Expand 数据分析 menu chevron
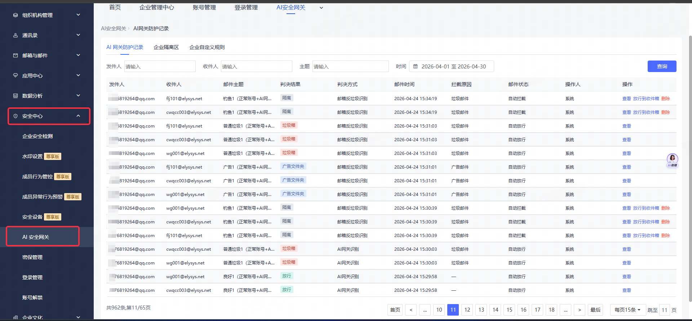The image size is (692, 321). click(x=78, y=95)
